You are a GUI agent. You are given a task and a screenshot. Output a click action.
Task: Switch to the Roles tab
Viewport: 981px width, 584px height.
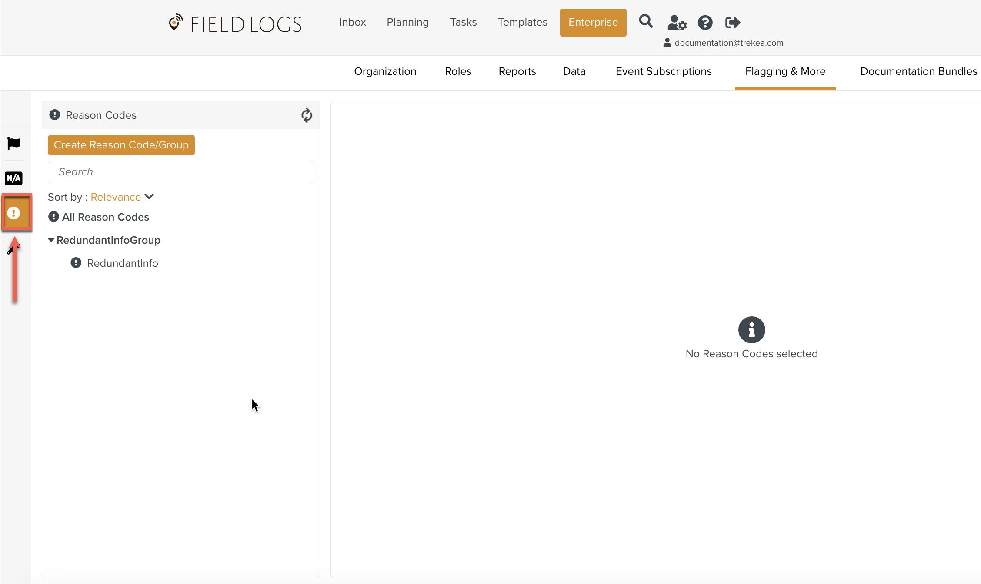click(458, 71)
